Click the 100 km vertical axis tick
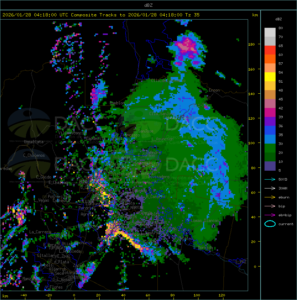This screenshot has width=297, height=300. (x=251, y=143)
